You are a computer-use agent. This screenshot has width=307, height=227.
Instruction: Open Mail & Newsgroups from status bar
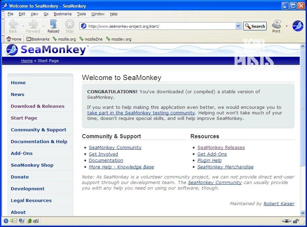[14, 221]
